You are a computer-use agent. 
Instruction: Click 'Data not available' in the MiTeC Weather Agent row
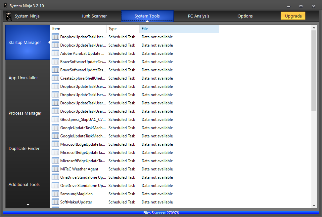(157, 169)
